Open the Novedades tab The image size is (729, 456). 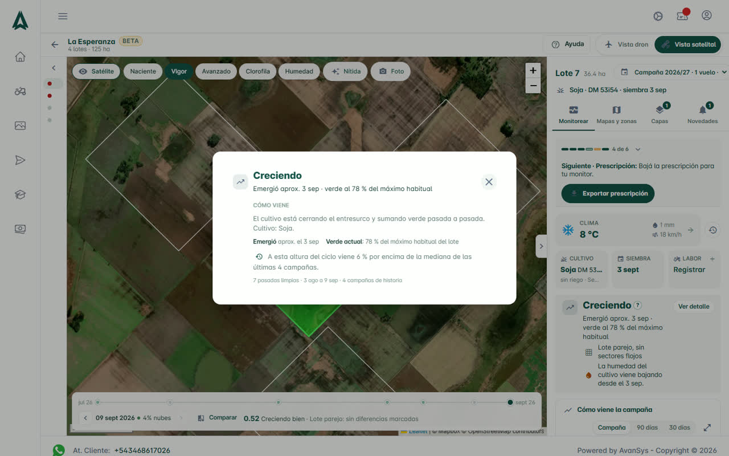click(702, 115)
